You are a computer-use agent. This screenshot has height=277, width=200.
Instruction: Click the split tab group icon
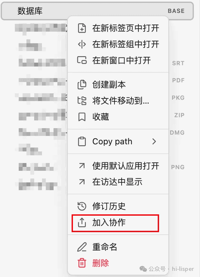coord(82,44)
